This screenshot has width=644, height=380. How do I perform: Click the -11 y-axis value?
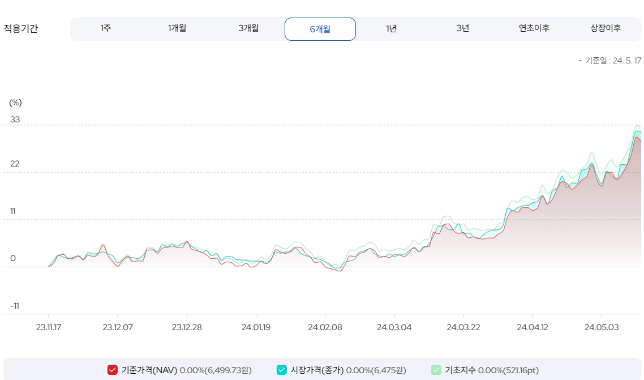(x=15, y=306)
